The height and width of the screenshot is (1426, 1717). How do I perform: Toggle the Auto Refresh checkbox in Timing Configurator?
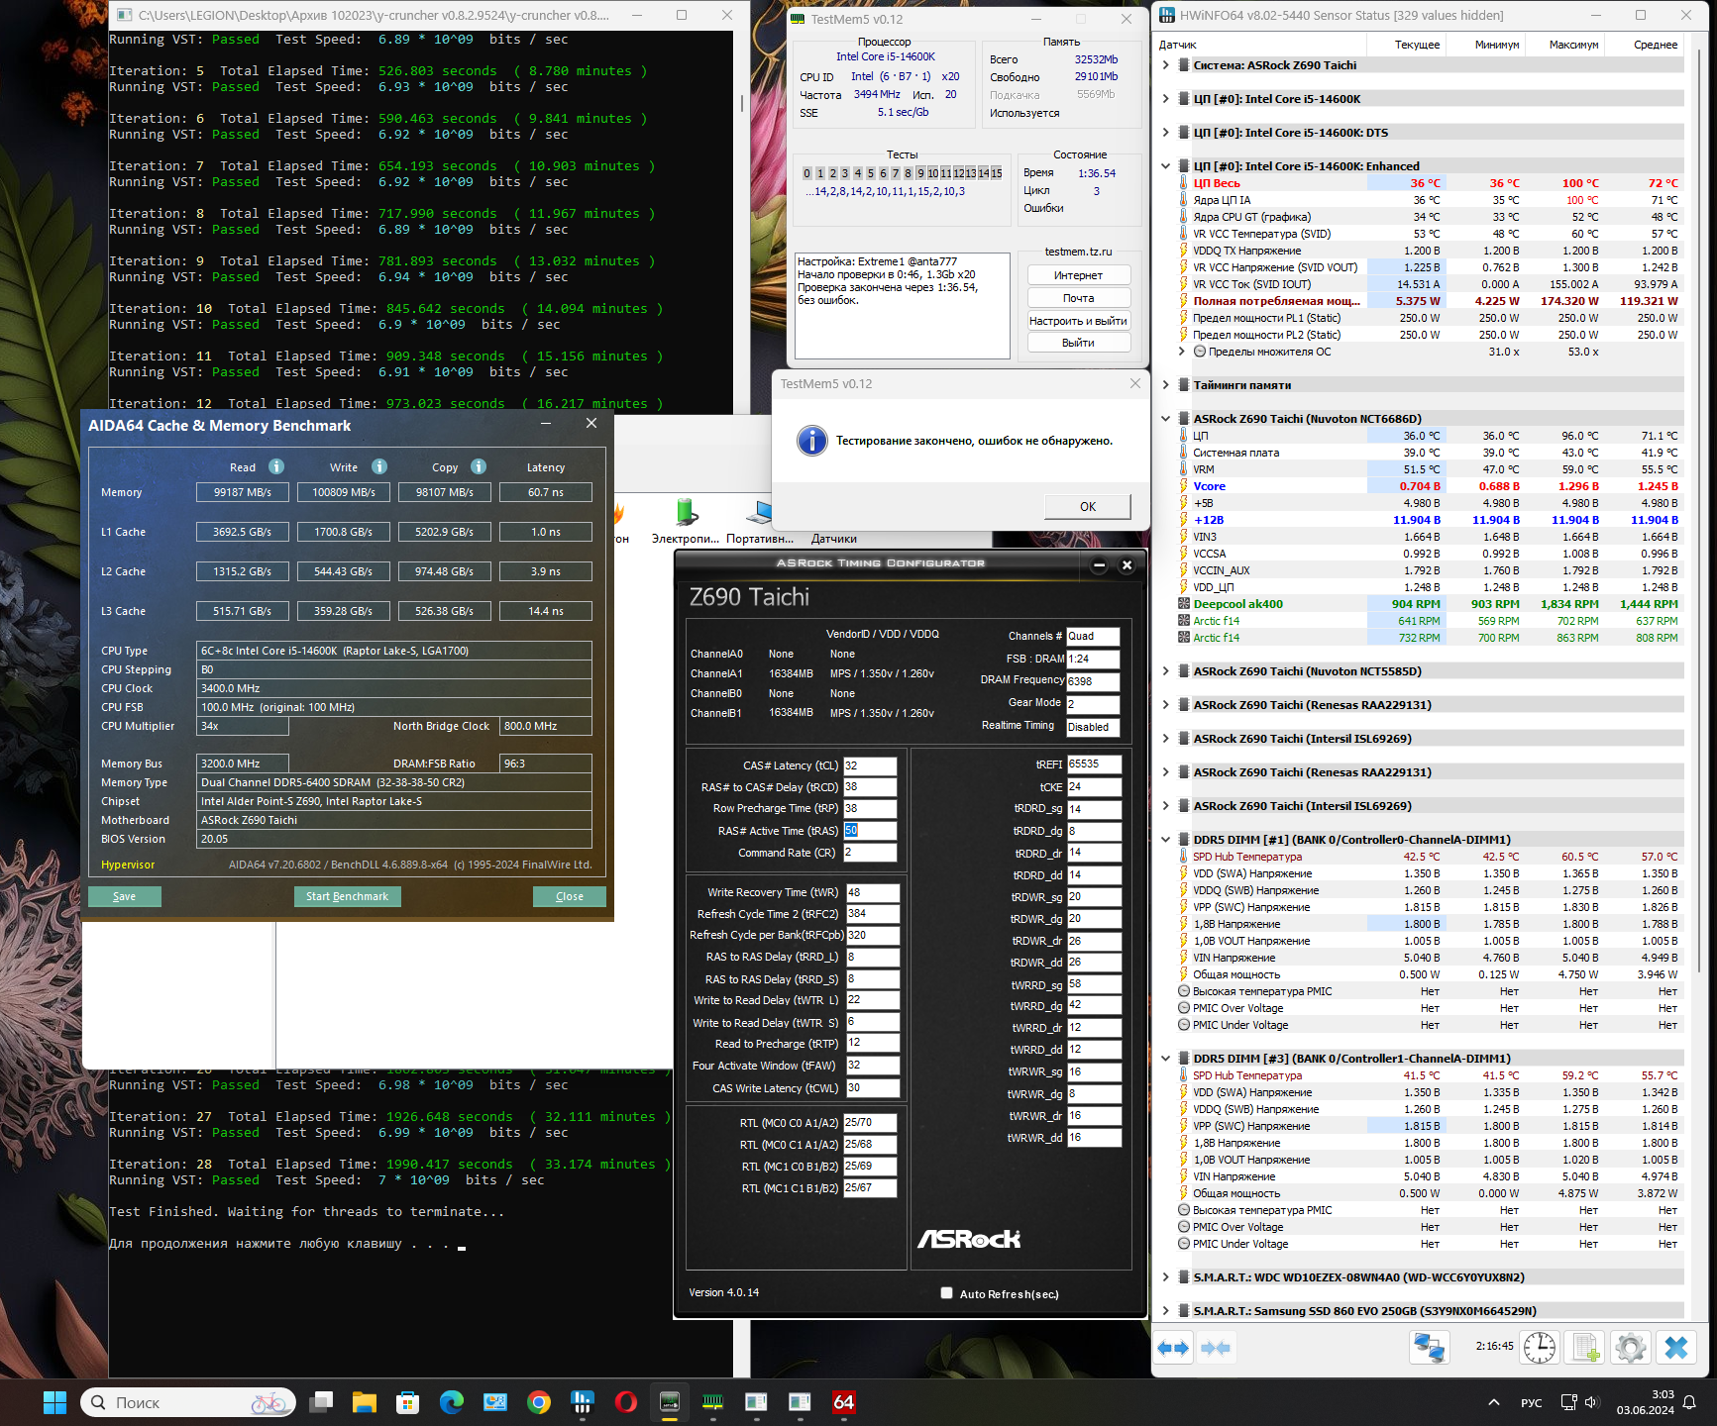point(946,1292)
